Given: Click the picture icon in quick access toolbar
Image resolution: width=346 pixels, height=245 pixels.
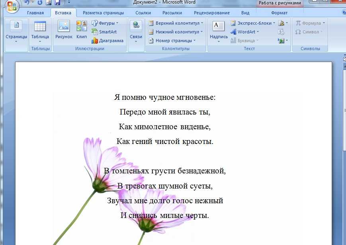Looking at the screenshot, I should tap(49, 2).
